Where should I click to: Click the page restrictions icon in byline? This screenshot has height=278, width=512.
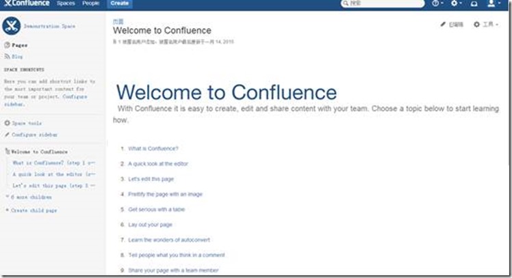114,42
